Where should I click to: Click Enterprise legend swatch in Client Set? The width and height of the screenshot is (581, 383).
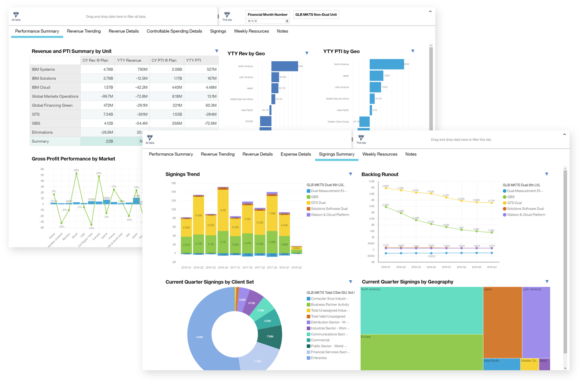(x=308, y=358)
